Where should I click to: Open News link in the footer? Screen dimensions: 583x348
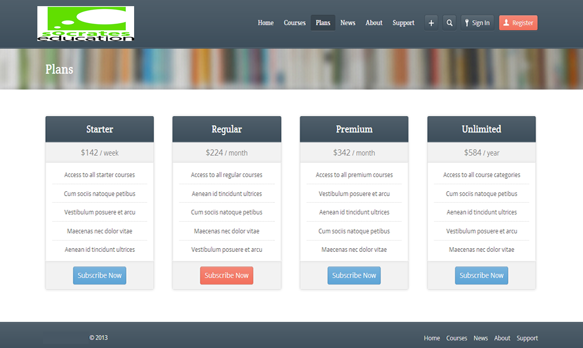coord(481,338)
